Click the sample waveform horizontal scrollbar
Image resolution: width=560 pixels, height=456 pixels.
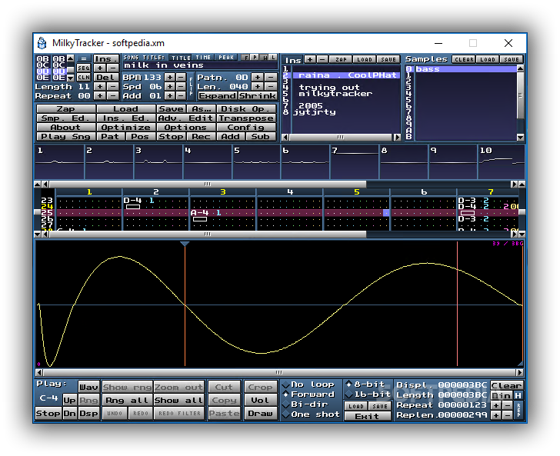click(x=279, y=372)
